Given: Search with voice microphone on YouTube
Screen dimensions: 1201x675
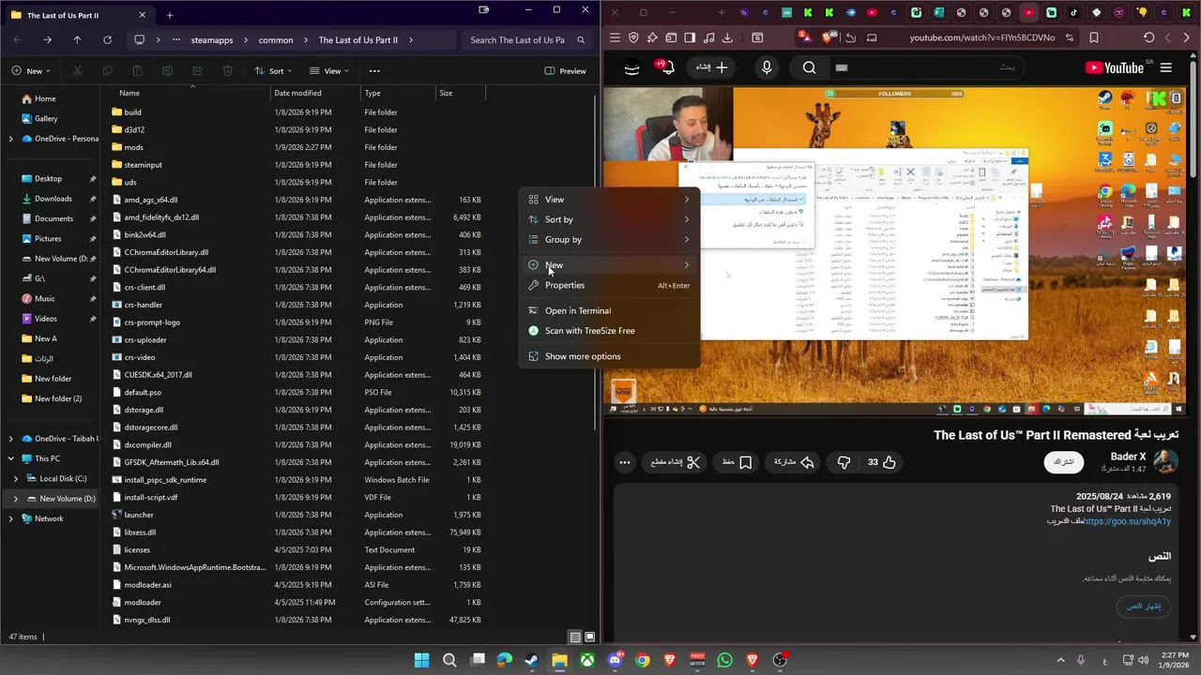Looking at the screenshot, I should (767, 67).
